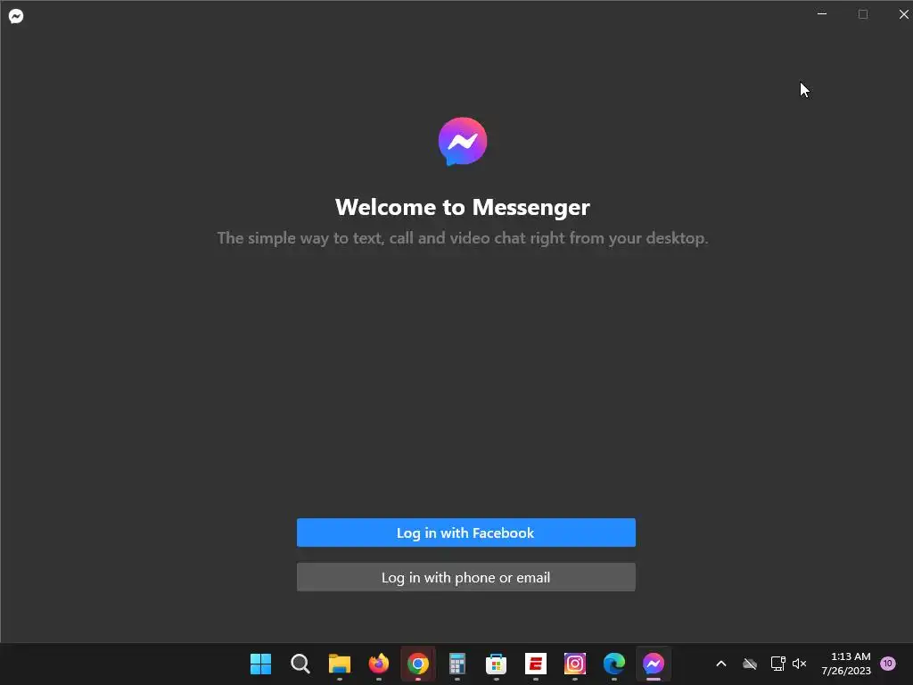Open the ESPN app in the taskbar
913x685 pixels.
click(x=536, y=664)
